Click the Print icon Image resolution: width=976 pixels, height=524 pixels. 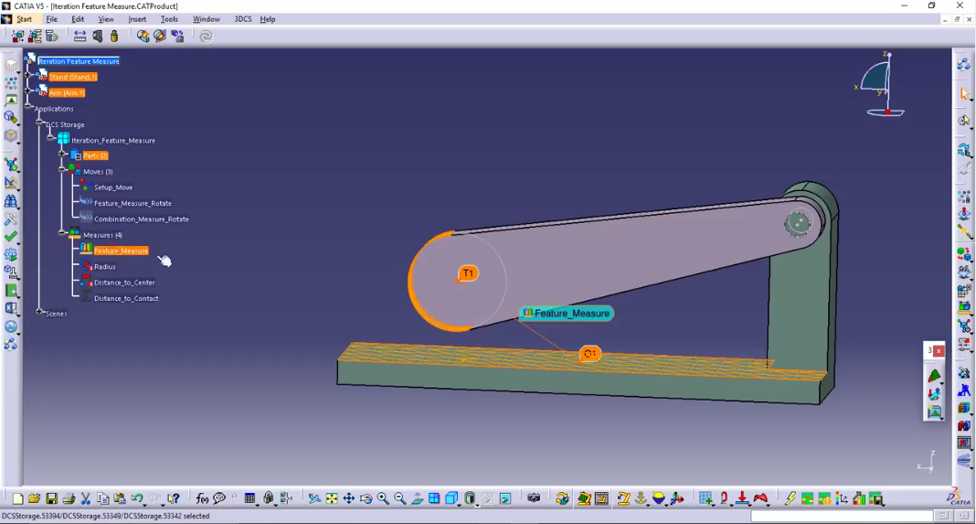click(69, 498)
